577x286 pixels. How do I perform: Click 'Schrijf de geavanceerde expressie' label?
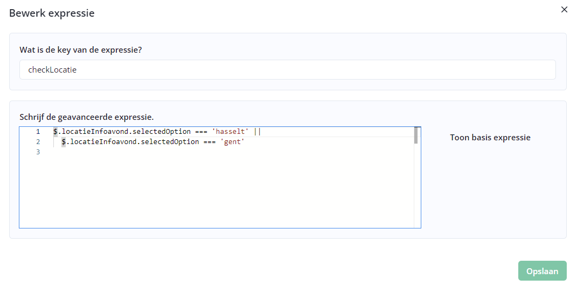click(86, 117)
